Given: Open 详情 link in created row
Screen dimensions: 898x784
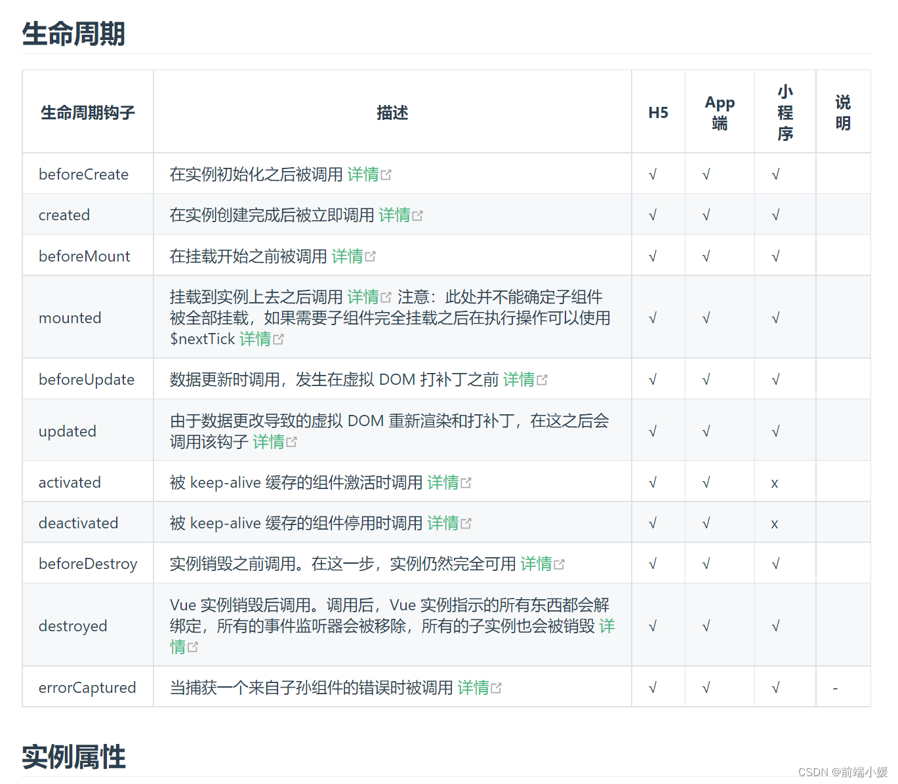Looking at the screenshot, I should pyautogui.click(x=394, y=215).
